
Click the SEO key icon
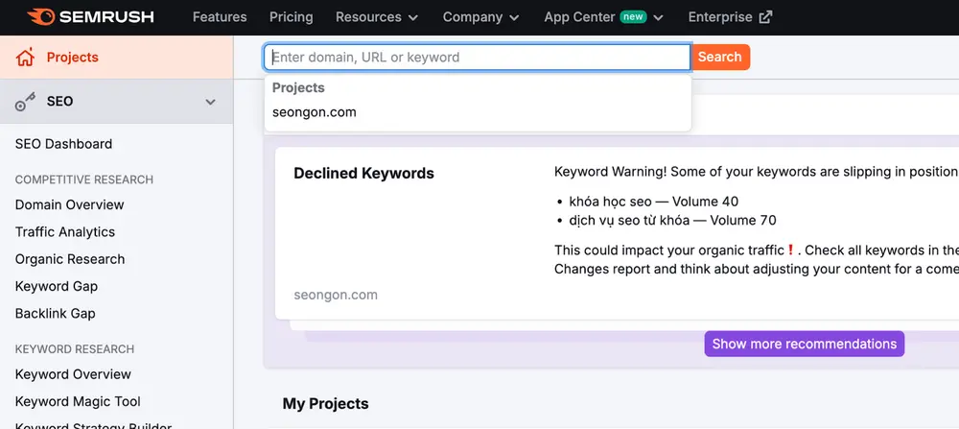(25, 102)
